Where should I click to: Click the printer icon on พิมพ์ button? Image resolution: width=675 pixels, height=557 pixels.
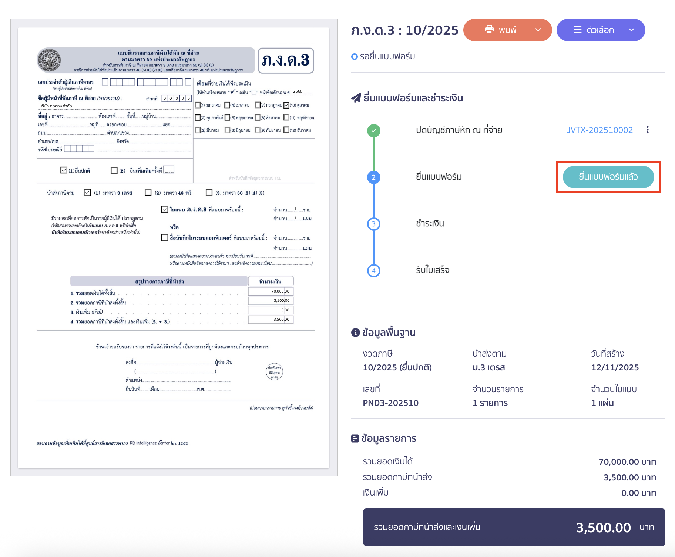(x=489, y=30)
